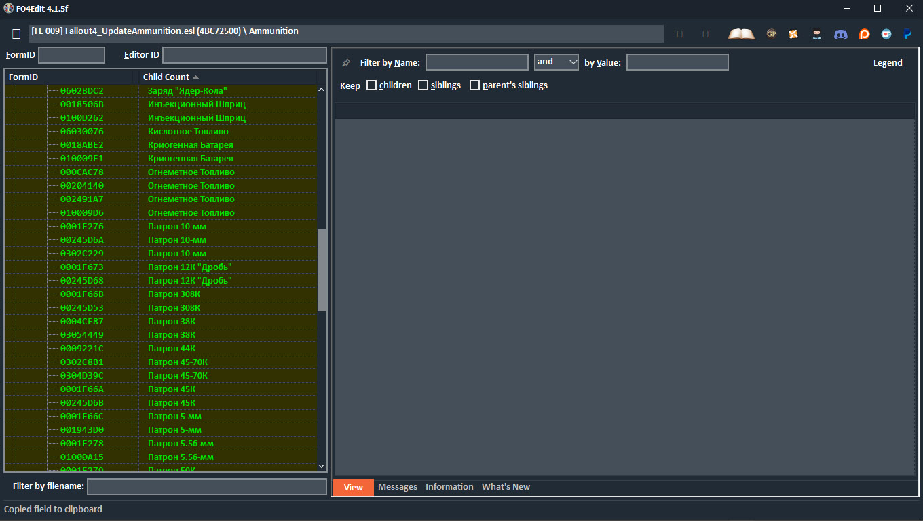Open the Patreon icon
923x521 pixels.
[x=864, y=34]
